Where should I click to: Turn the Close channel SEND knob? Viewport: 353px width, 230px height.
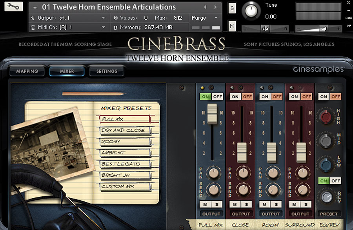(243, 190)
